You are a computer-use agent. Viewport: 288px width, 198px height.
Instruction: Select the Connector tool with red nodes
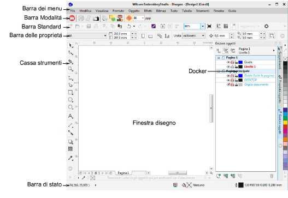click(70, 133)
